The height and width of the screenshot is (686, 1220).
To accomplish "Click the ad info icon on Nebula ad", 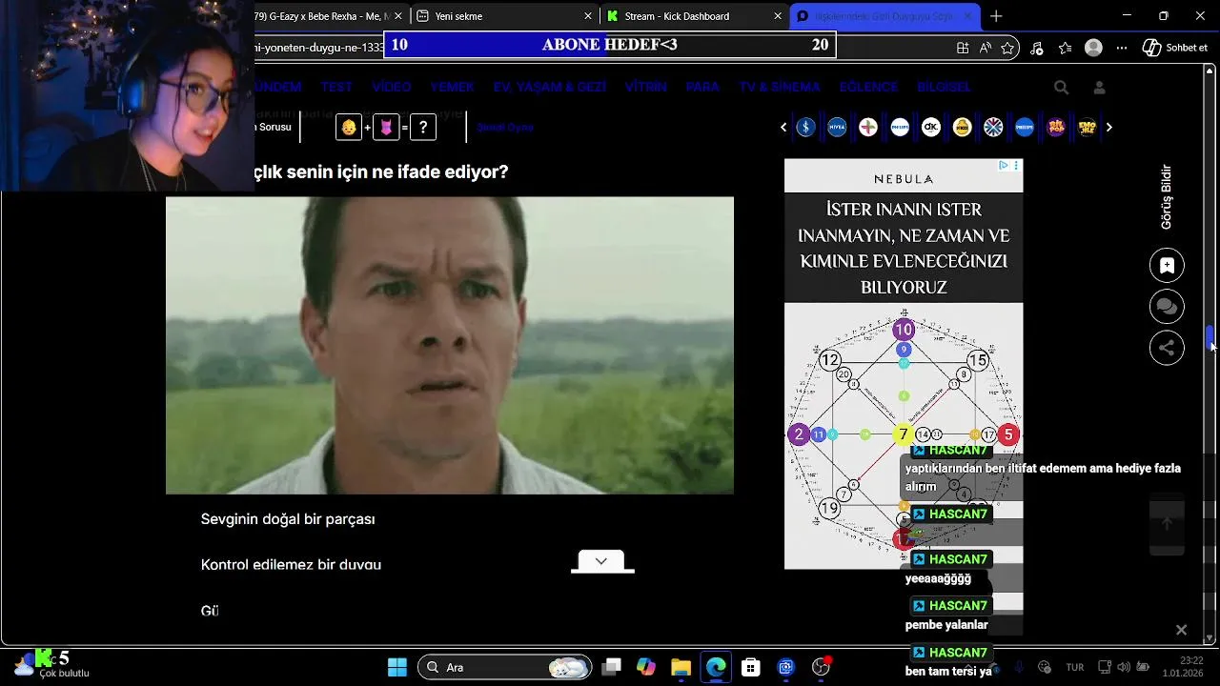I will coord(1004,166).
